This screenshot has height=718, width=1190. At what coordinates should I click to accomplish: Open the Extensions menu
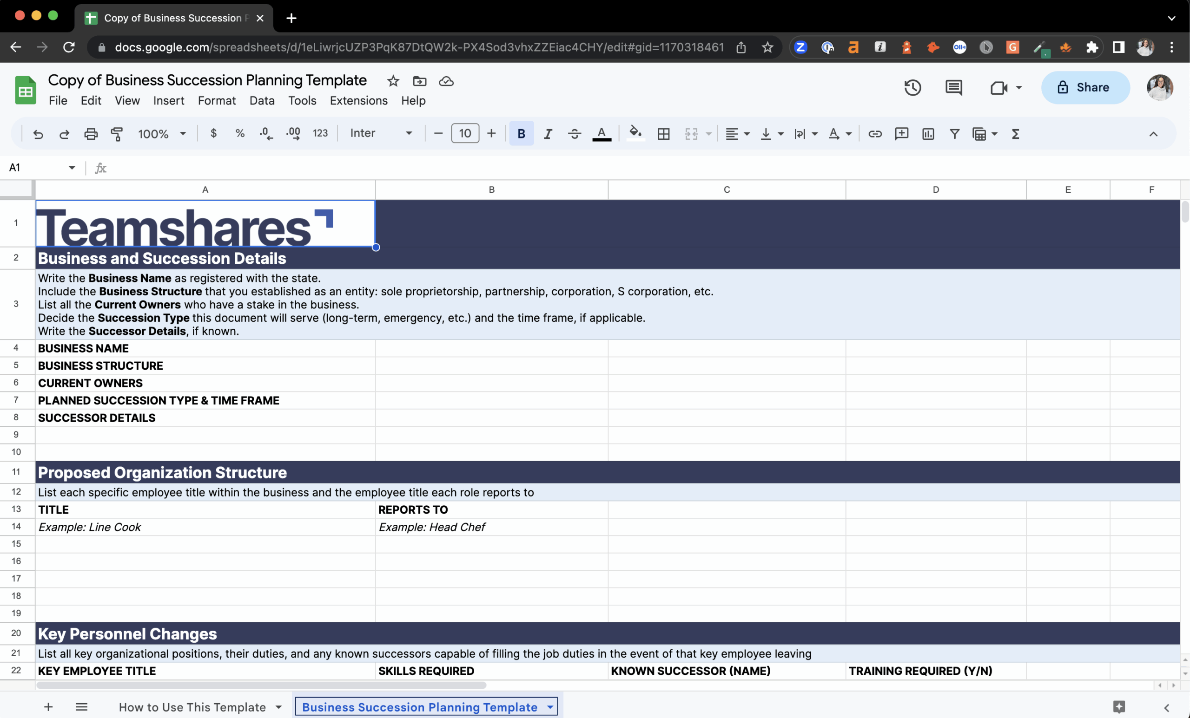[358, 100]
